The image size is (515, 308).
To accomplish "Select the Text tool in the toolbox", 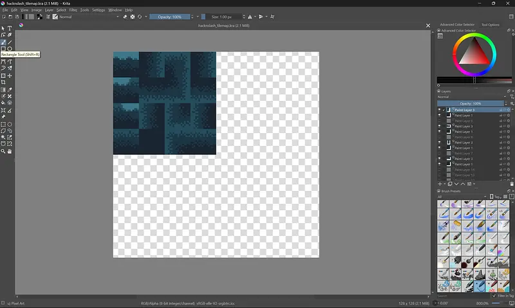I will (x=10, y=28).
